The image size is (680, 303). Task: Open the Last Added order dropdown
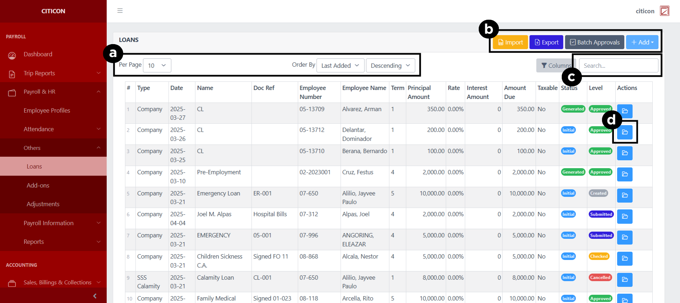(340, 66)
